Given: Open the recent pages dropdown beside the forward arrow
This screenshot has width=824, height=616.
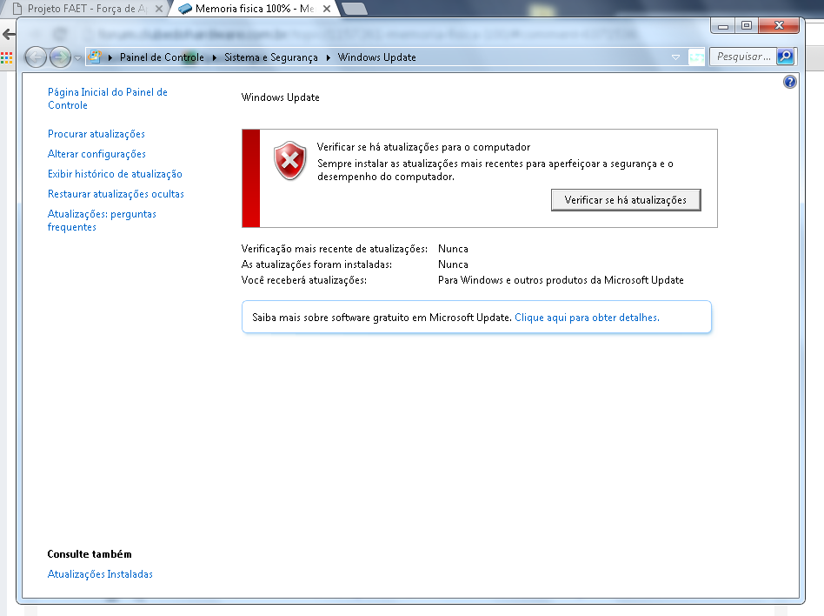Looking at the screenshot, I should tap(77, 57).
